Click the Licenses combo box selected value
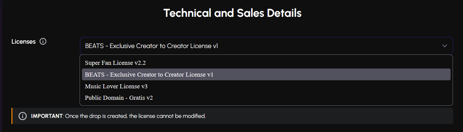Screen dimensions: 463x132 pyautogui.click(x=151, y=46)
